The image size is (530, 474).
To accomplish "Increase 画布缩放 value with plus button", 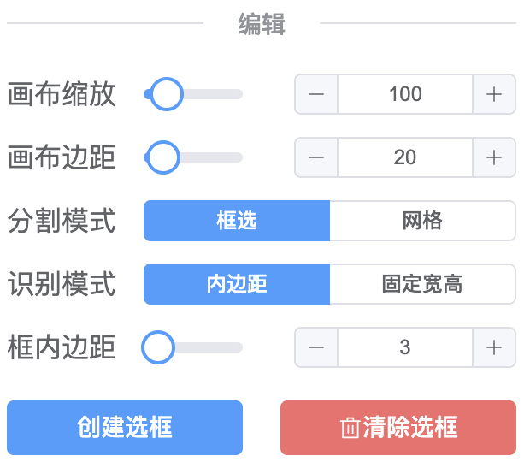I will (494, 94).
